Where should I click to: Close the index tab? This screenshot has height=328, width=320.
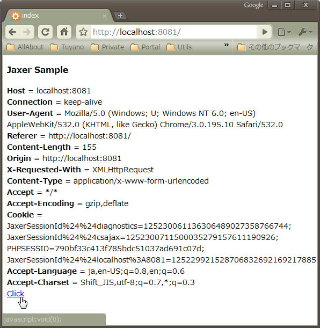105,16
